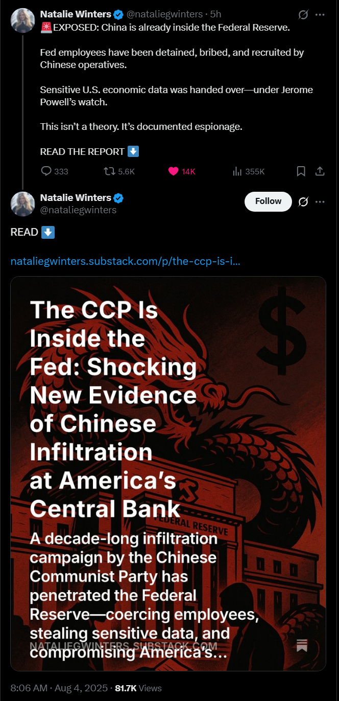Open the Grok icon beside the Follow button

[303, 202]
